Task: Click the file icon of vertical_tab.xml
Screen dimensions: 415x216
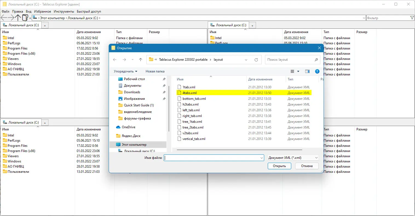Action: 179,139
